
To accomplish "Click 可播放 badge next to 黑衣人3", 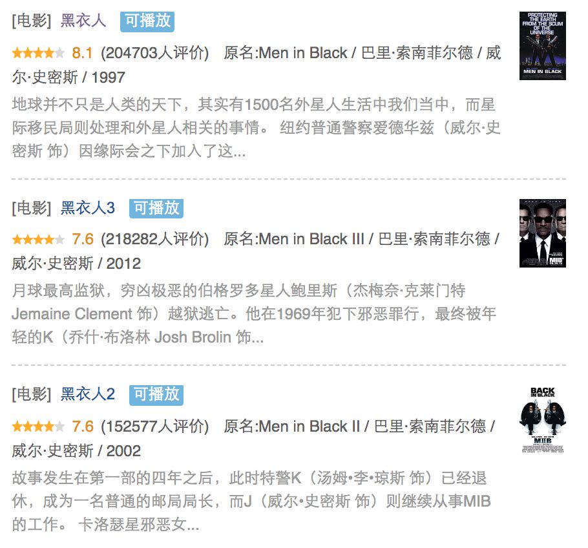I will pyautogui.click(x=156, y=209).
